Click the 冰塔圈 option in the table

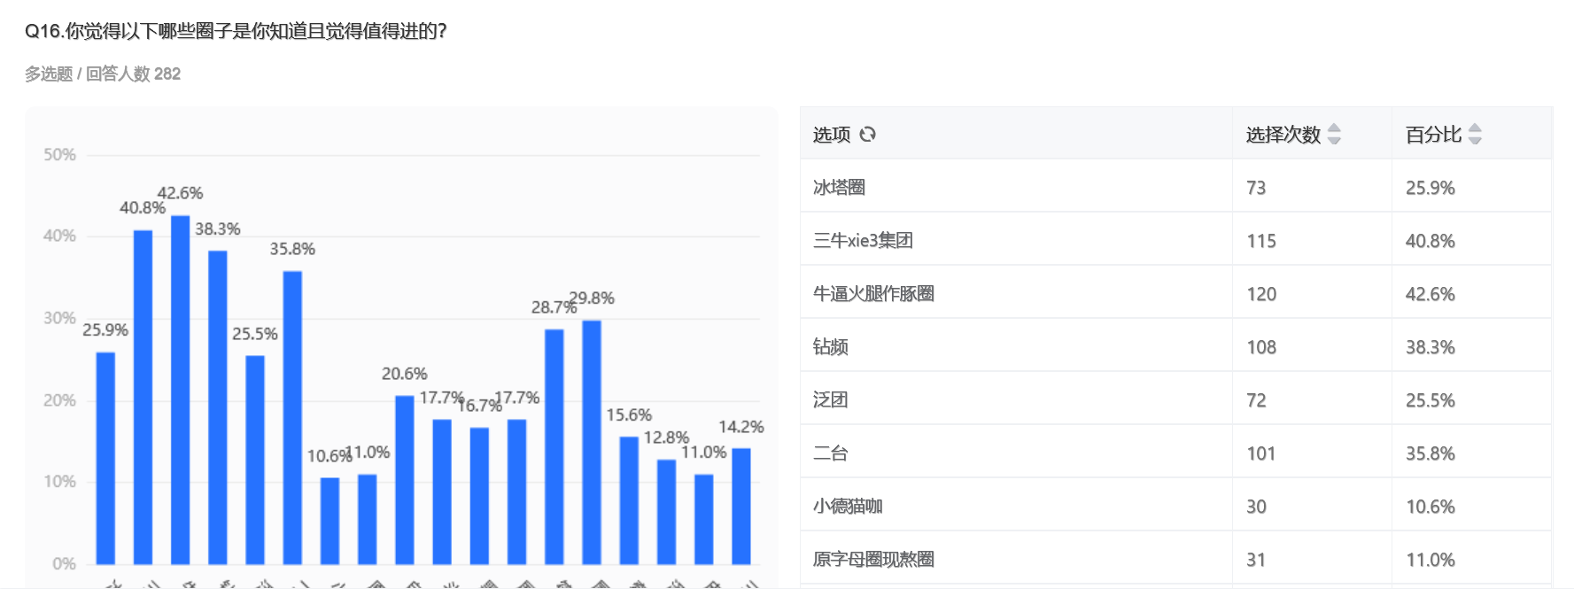[x=839, y=188]
